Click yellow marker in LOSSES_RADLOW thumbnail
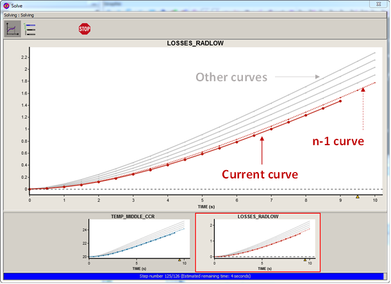The height and width of the screenshot is (284, 391). tap(304, 260)
